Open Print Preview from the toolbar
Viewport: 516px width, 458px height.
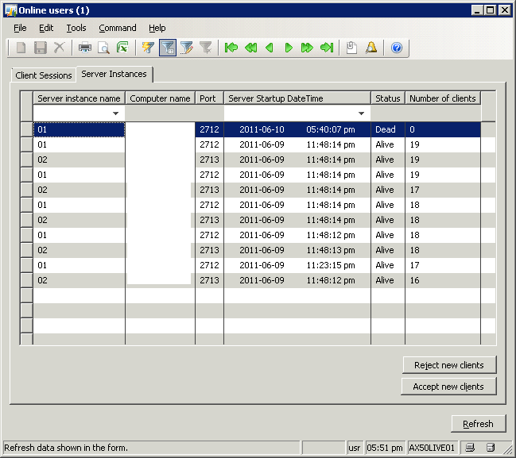point(103,48)
